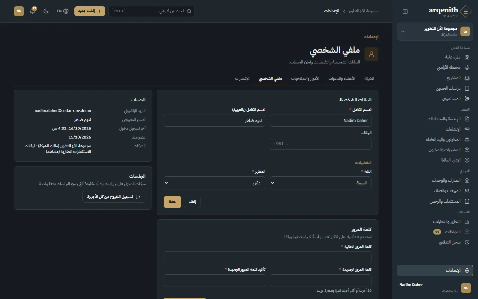Switch language to EN
This screenshot has width=478, height=299.
pos(62,11)
